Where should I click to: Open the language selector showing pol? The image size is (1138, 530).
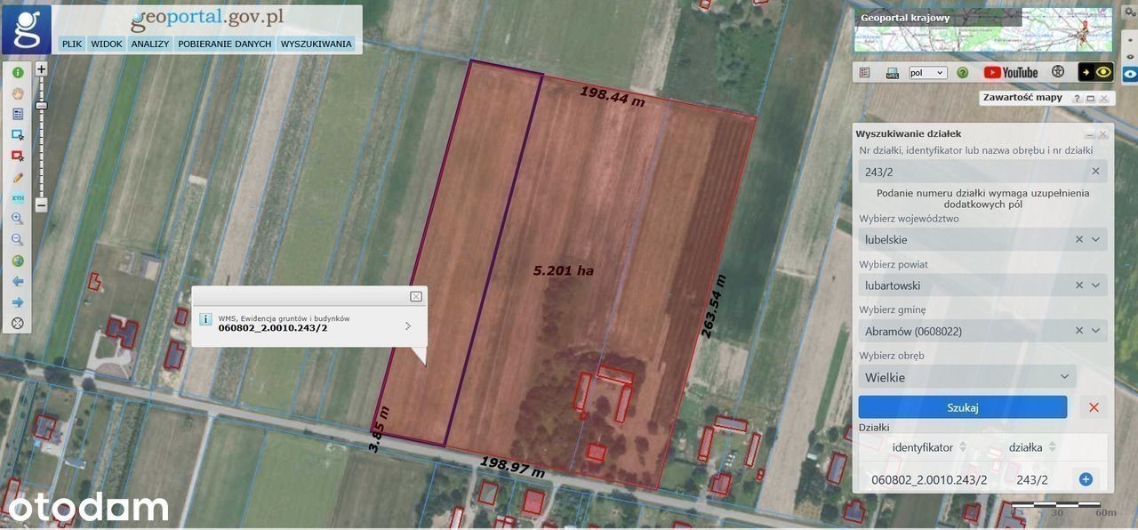pos(927,72)
